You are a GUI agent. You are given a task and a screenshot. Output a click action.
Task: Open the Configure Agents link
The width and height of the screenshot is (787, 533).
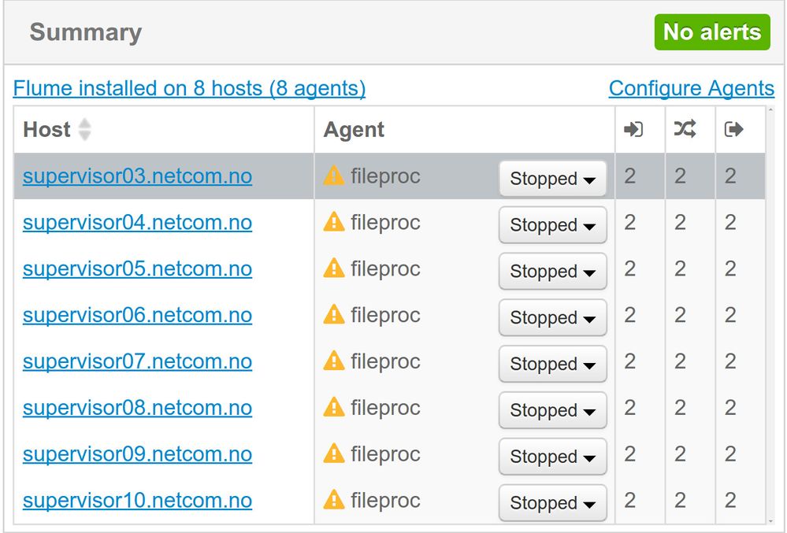tap(691, 89)
